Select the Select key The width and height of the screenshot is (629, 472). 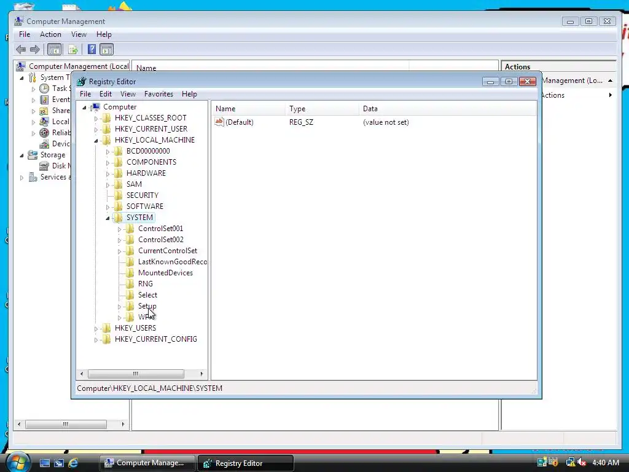(147, 295)
